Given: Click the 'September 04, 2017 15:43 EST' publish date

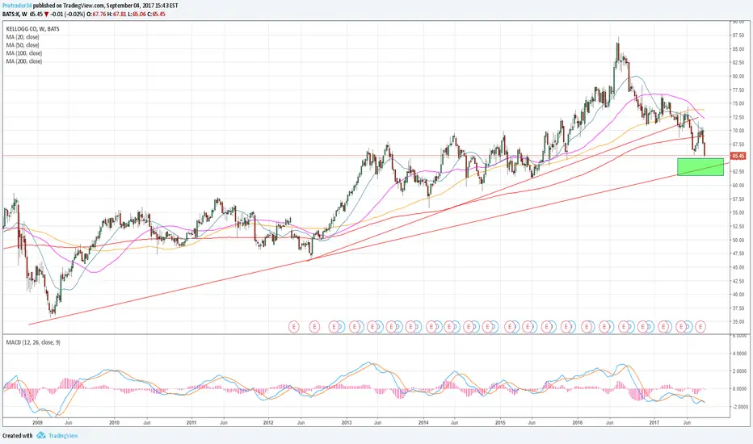Looking at the screenshot, I should 143,6.
